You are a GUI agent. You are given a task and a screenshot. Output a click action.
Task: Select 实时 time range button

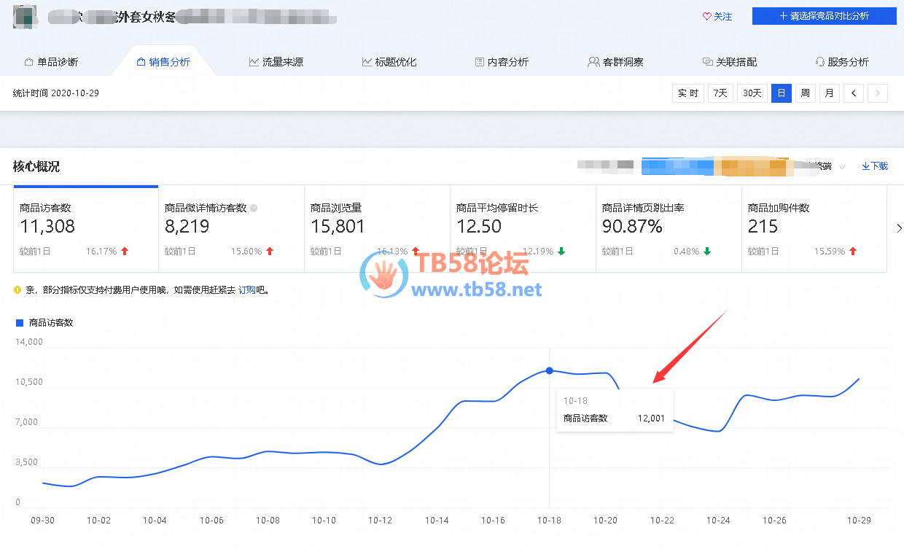(x=688, y=93)
